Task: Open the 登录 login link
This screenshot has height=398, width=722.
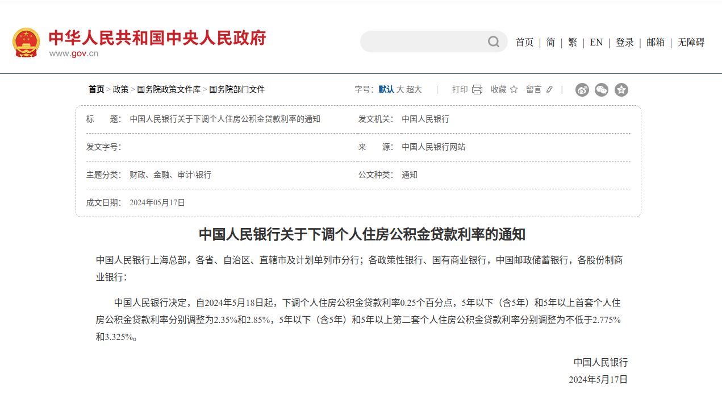Action: pos(625,42)
